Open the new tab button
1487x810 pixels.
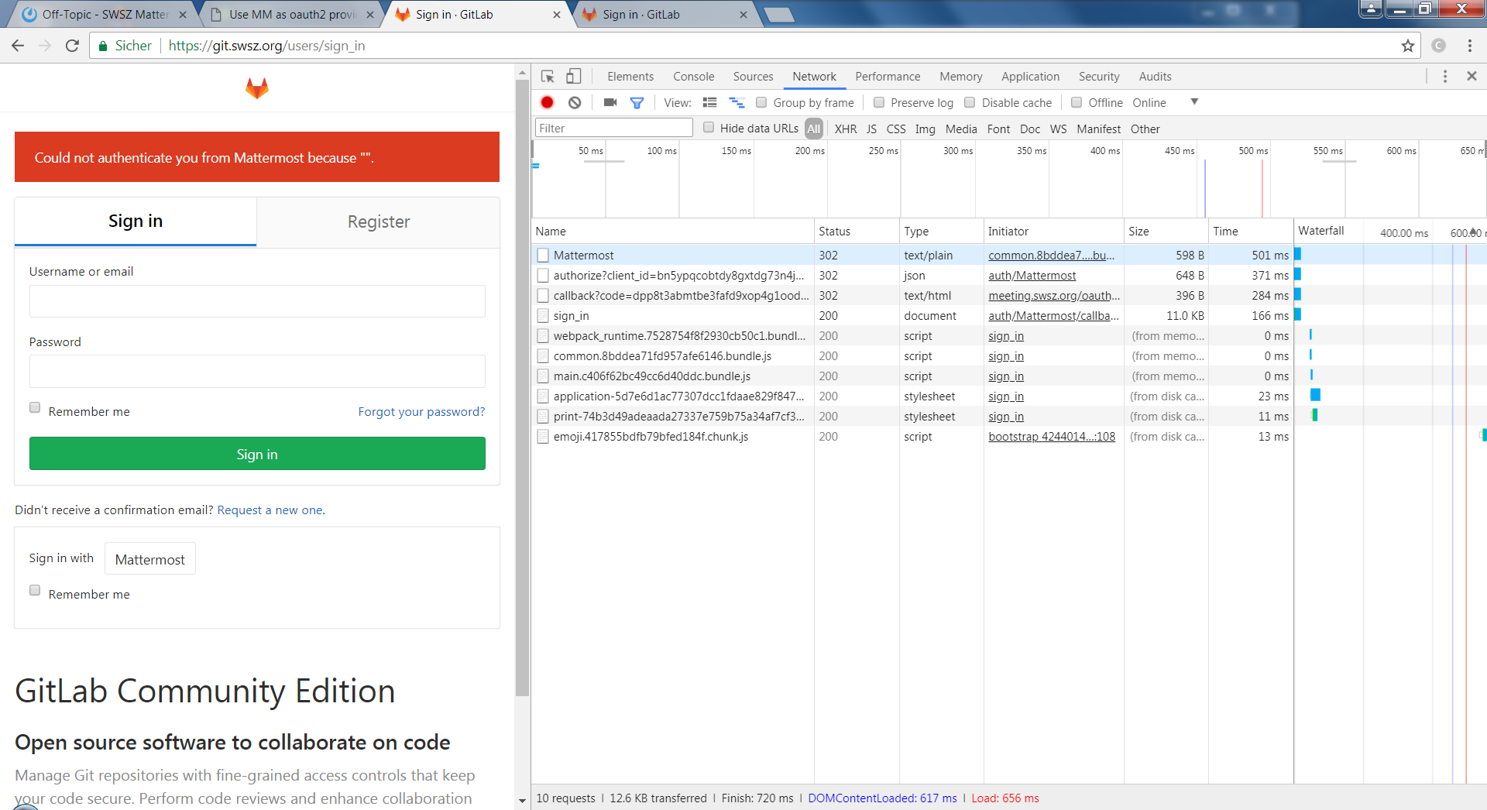pyautogui.click(x=778, y=15)
